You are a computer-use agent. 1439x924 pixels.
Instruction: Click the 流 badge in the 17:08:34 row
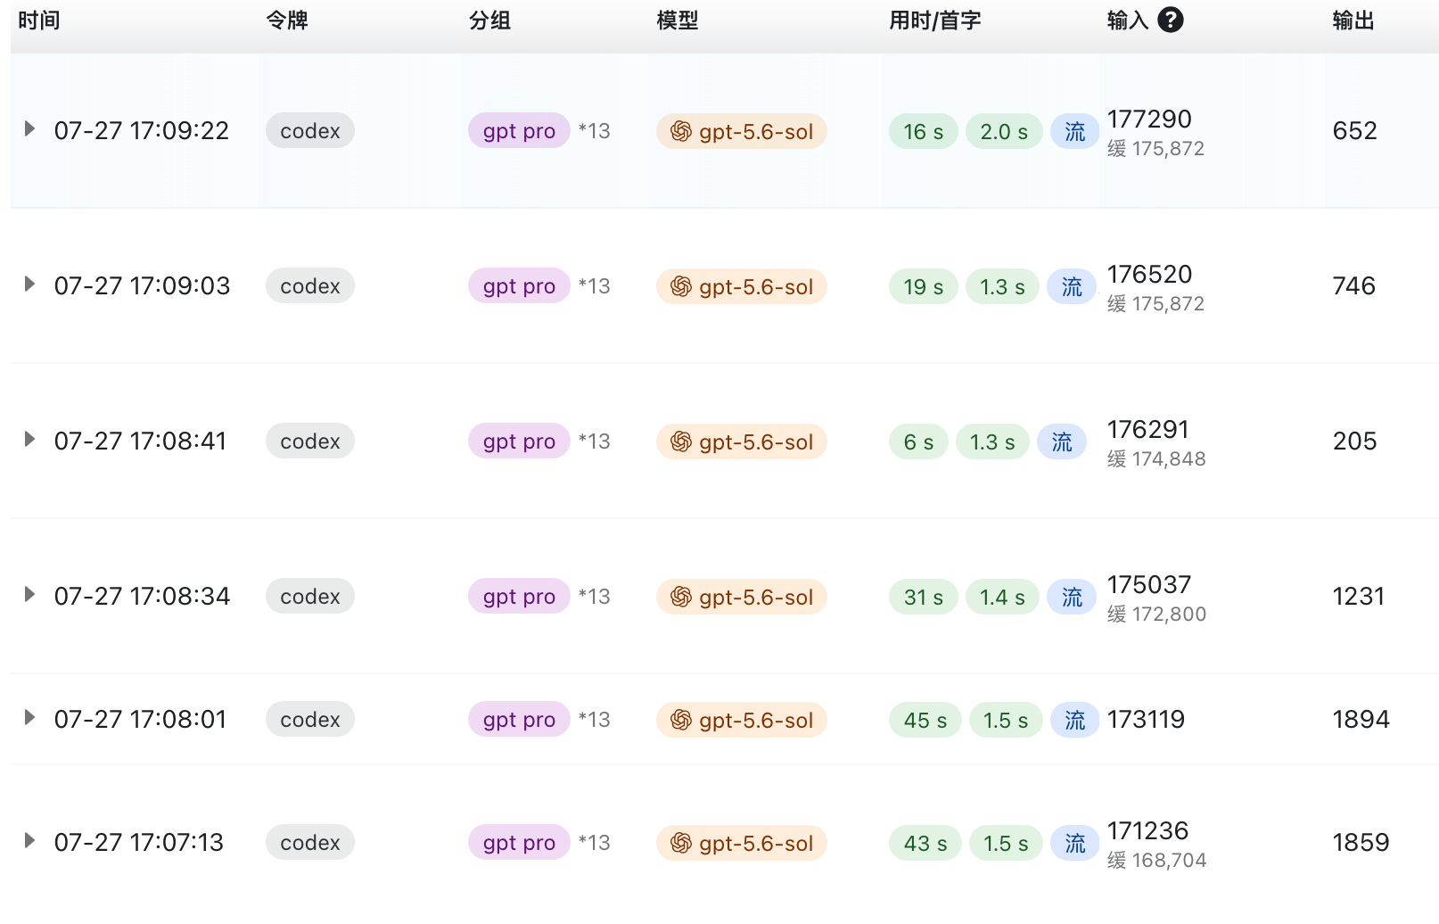pos(1072,597)
